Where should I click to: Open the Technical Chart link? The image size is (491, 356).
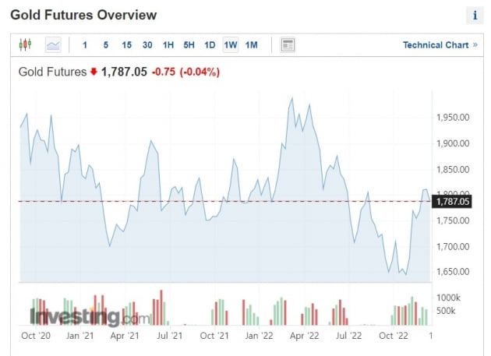pyautogui.click(x=435, y=45)
